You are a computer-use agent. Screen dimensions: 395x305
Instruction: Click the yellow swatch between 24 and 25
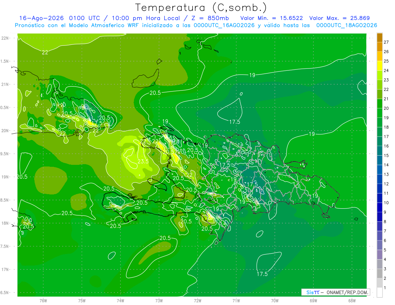[380, 65]
